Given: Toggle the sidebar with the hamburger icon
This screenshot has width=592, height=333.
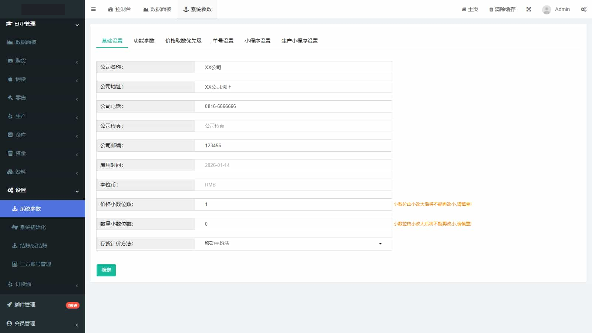Looking at the screenshot, I should coord(93,9).
